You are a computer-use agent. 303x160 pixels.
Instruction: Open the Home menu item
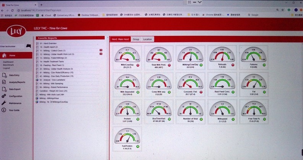[16, 55]
